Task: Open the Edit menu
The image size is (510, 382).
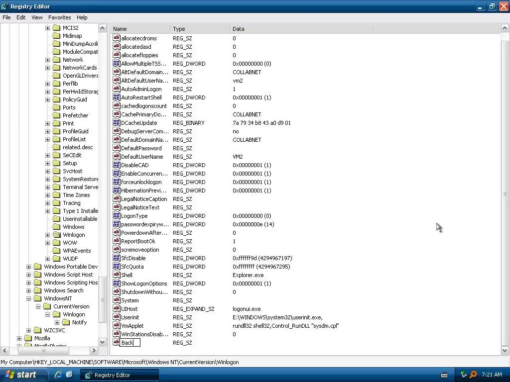Action: 21,17
